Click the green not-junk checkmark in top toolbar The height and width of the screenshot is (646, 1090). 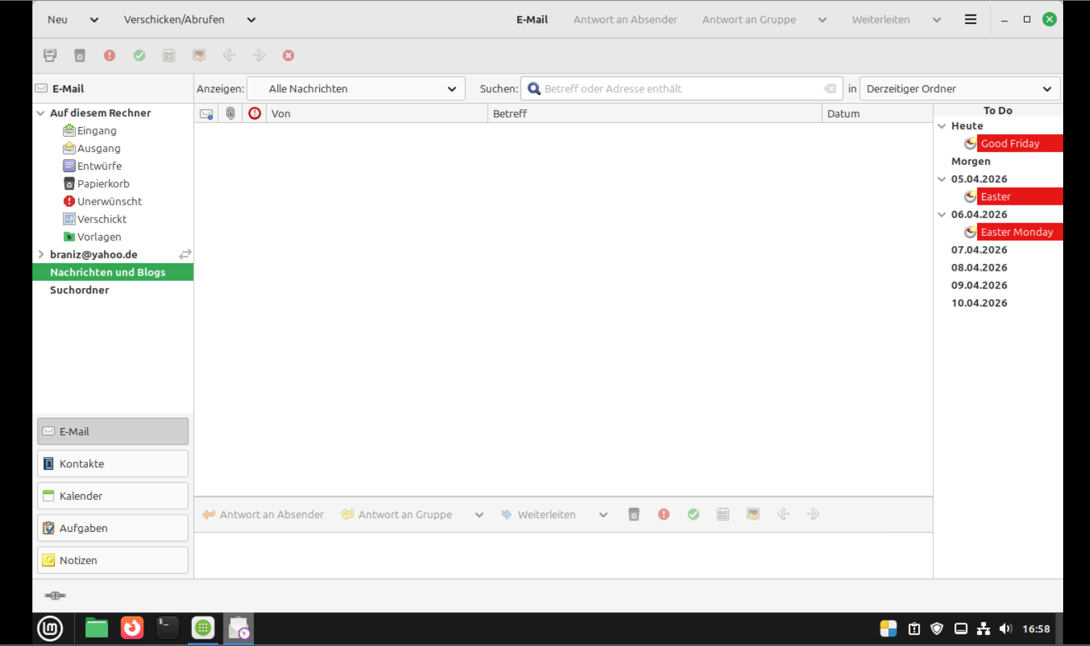pos(140,56)
